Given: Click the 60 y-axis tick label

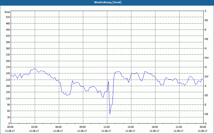Looking at the screenshot, I should [x=9, y=111].
